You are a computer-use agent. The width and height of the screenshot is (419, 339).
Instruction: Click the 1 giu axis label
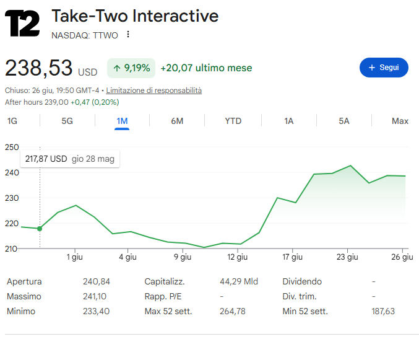click(74, 257)
